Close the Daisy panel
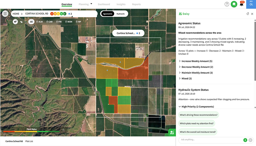The width and height of the screenshot is (256, 146). 252,14
